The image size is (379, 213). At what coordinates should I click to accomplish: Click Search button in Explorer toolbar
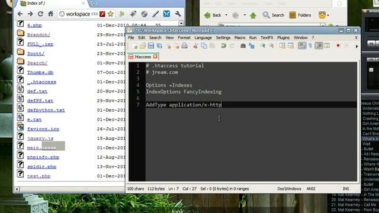(x=274, y=15)
